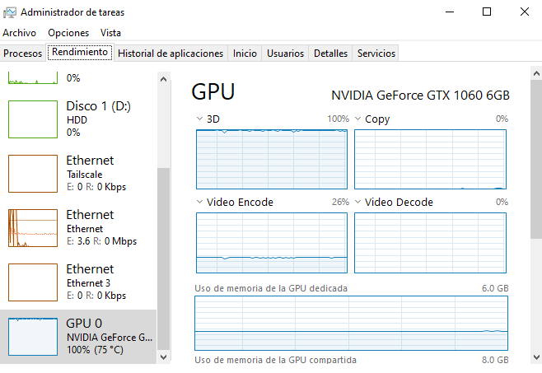
Task: Switch to the Servicios tab
Action: coord(376,54)
